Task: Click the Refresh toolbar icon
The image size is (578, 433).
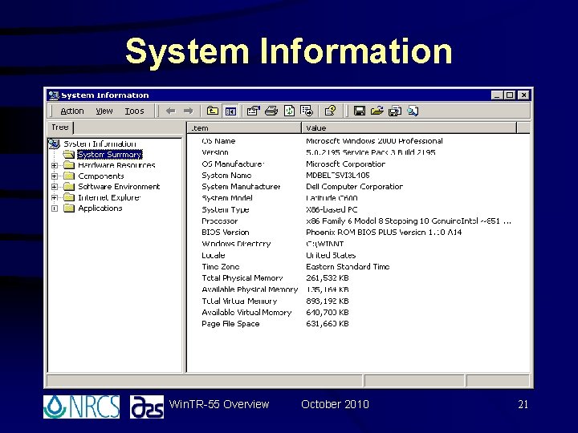Action: pos(289,111)
